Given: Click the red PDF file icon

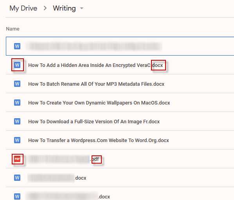Looking at the screenshot, I should tap(17, 159).
